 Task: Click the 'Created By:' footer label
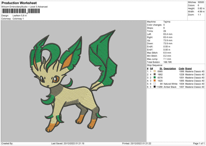pyautogui.click(x=7, y=144)
